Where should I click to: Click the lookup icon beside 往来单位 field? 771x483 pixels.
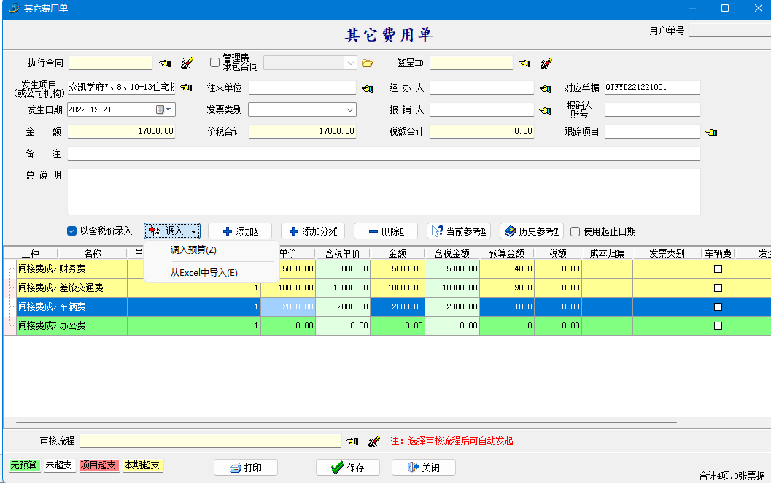[367, 88]
